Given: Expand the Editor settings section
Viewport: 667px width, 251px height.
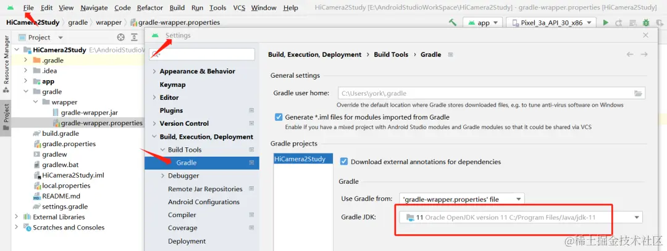Looking at the screenshot, I should tap(154, 97).
